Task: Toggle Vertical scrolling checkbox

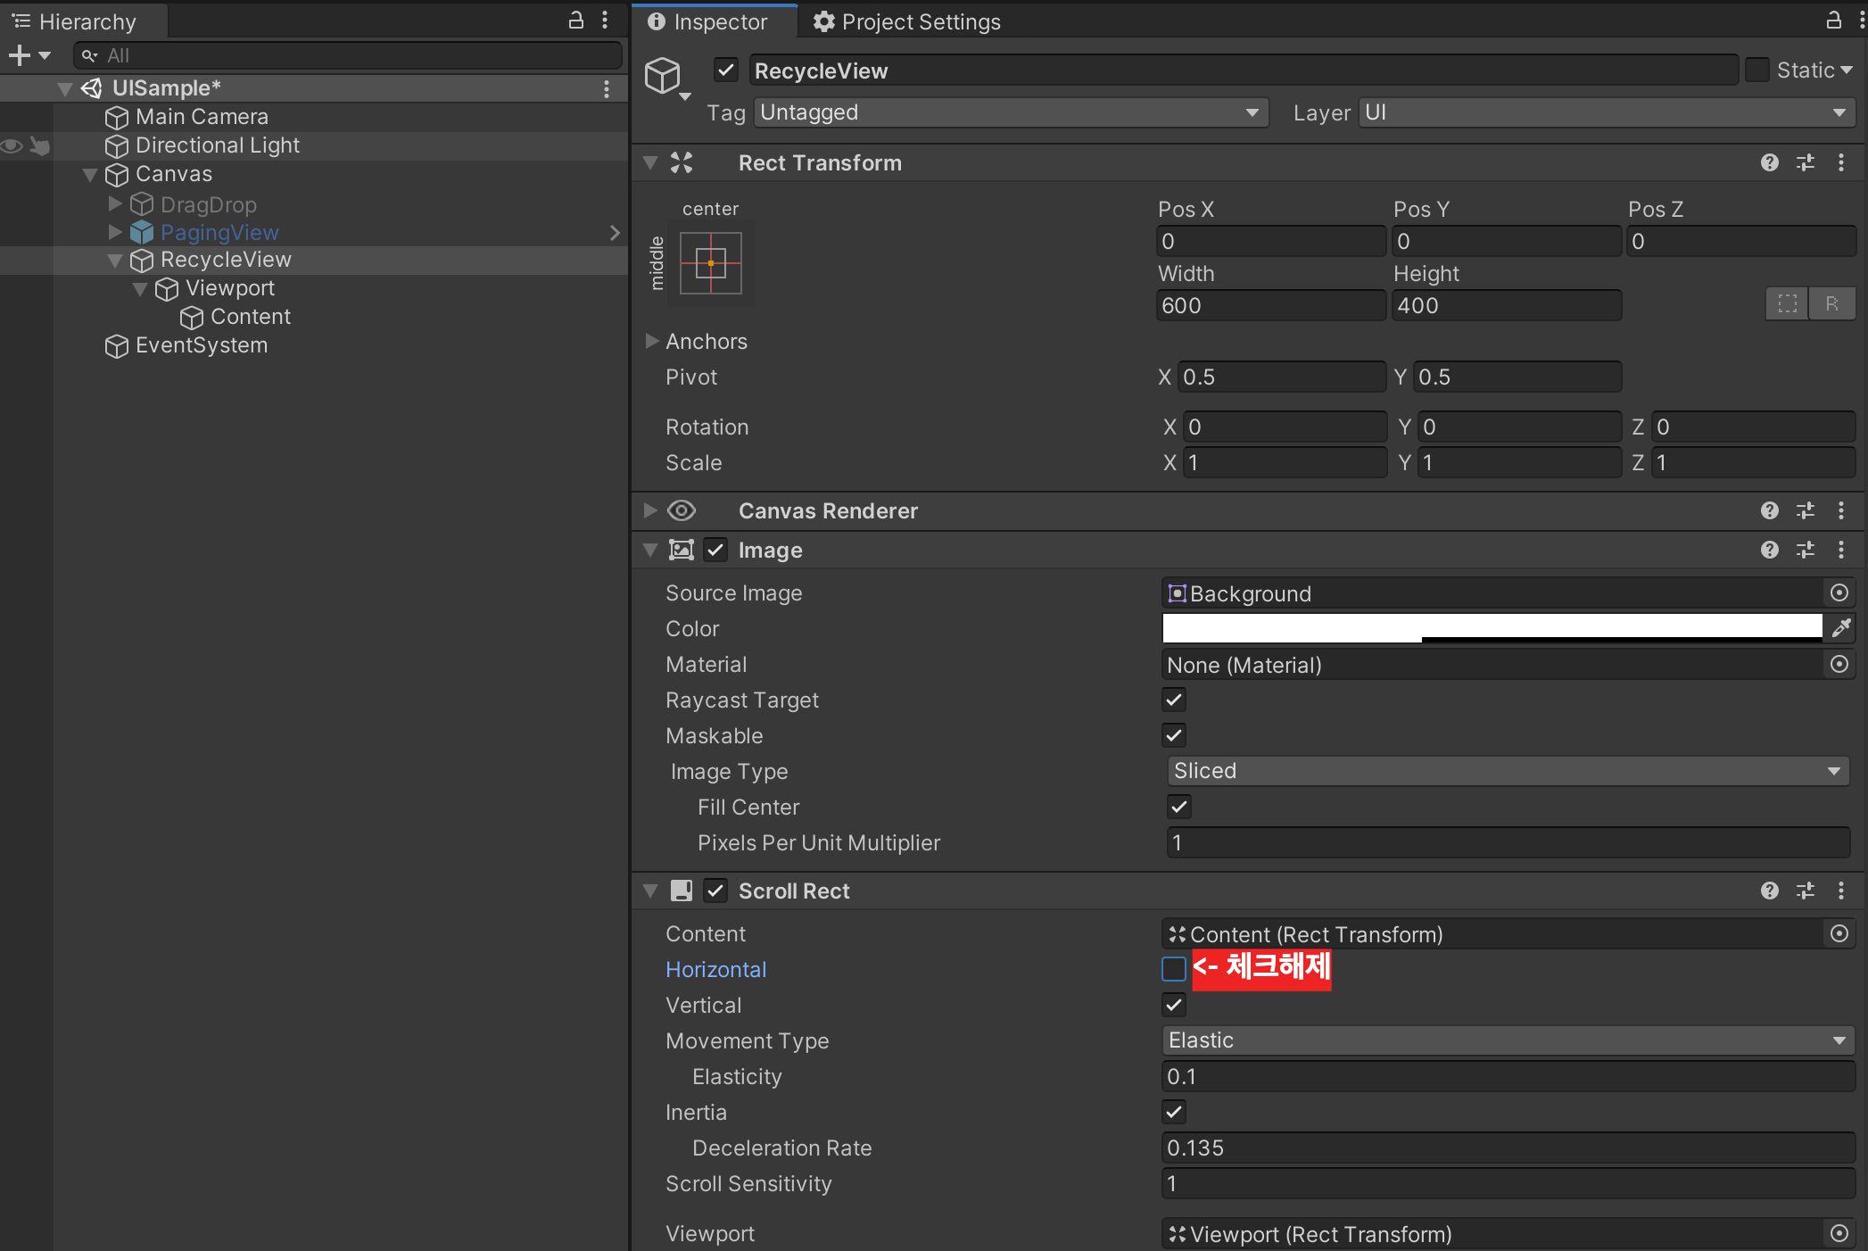Action: click(x=1174, y=1005)
